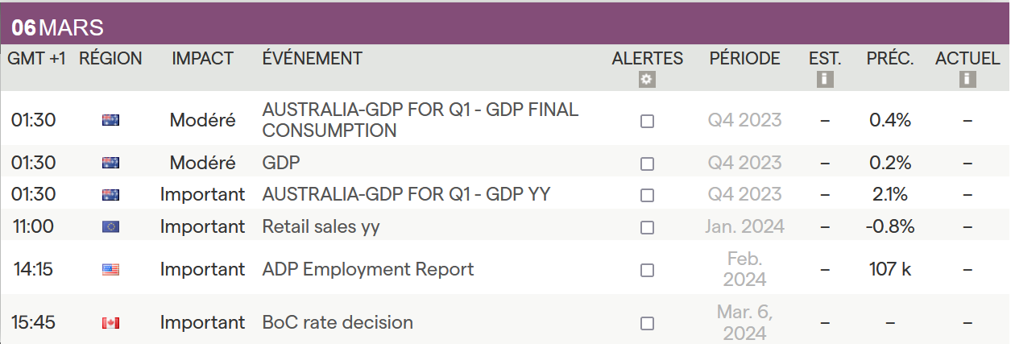
Task: Select the Retail sales yy event
Action: coord(321,227)
